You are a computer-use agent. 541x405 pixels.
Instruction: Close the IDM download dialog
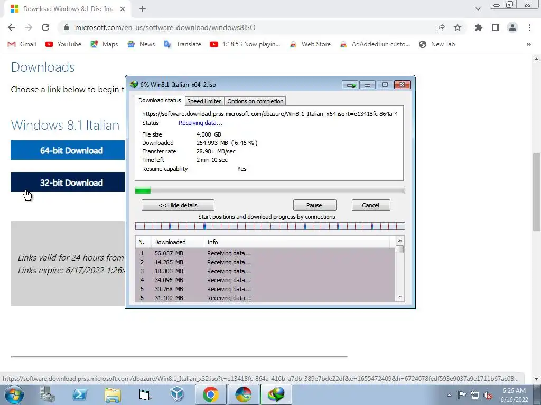click(x=402, y=85)
